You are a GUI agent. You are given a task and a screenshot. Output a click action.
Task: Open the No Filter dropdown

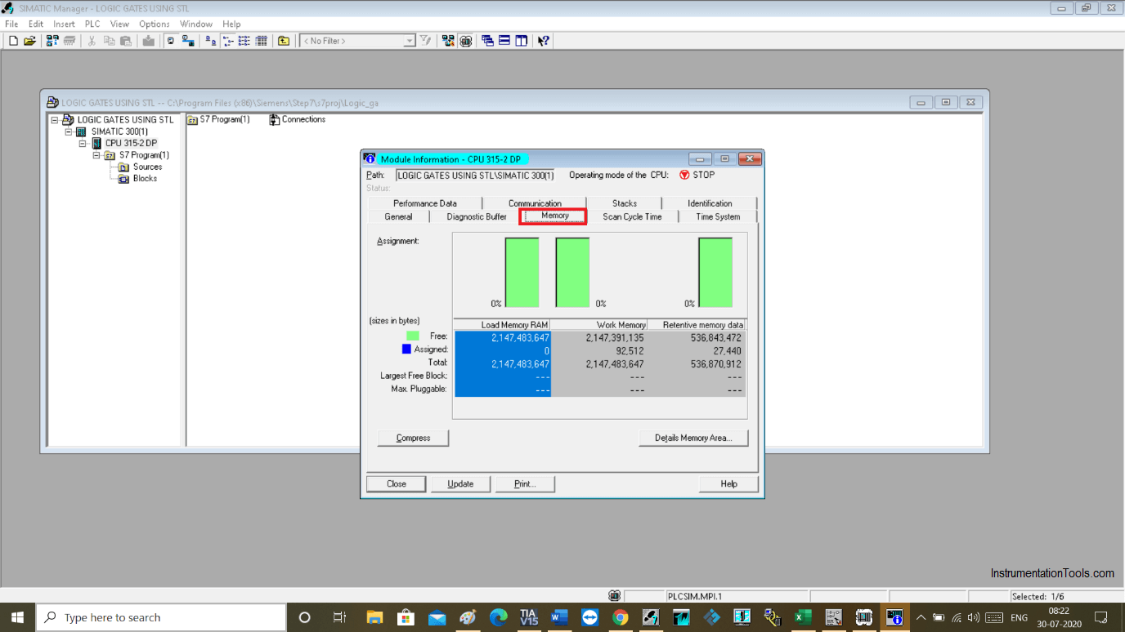(410, 41)
